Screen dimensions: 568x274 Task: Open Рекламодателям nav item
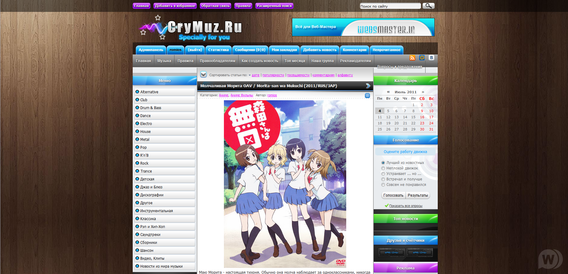[x=355, y=61]
